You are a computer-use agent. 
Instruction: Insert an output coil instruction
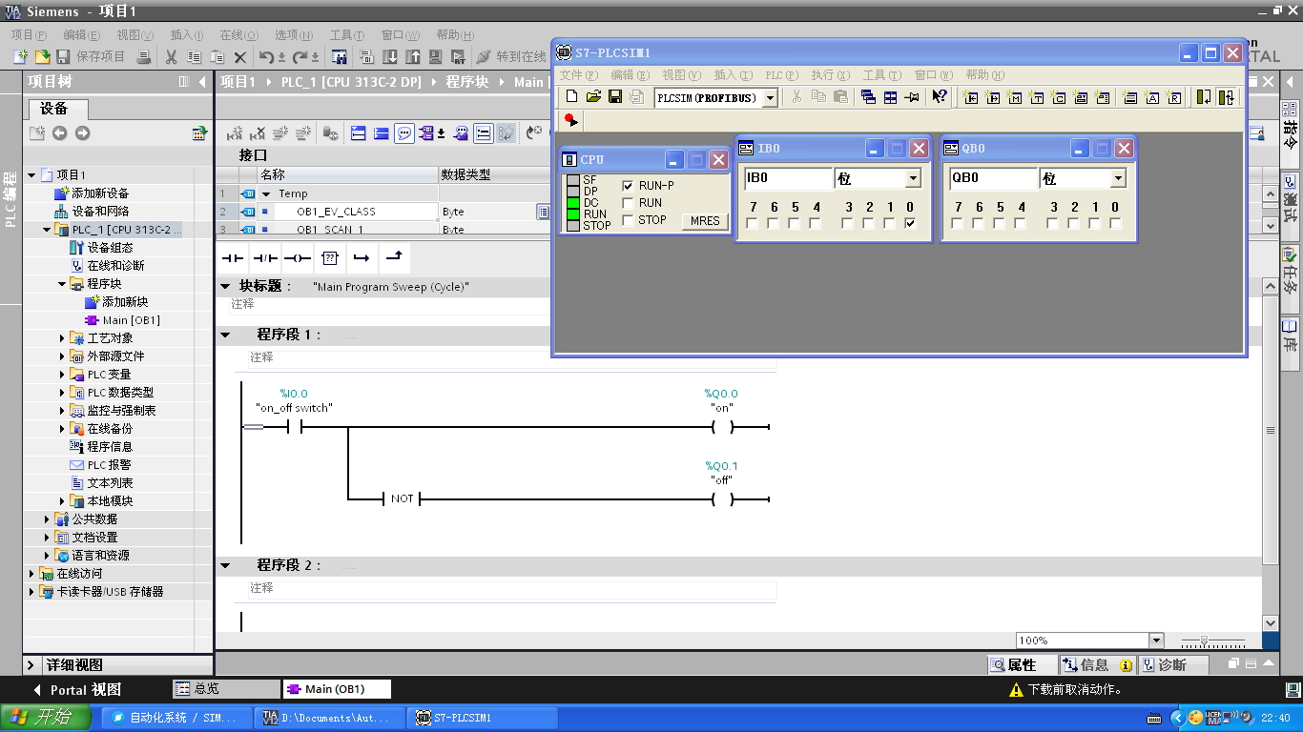pyautogui.click(x=298, y=257)
